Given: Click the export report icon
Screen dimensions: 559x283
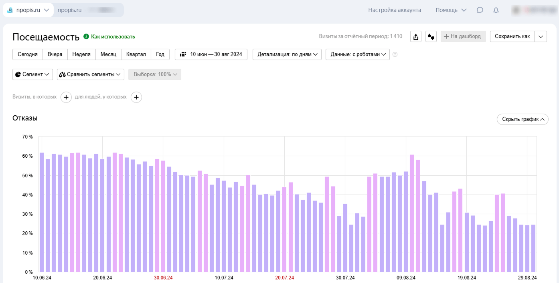Looking at the screenshot, I should (x=416, y=36).
